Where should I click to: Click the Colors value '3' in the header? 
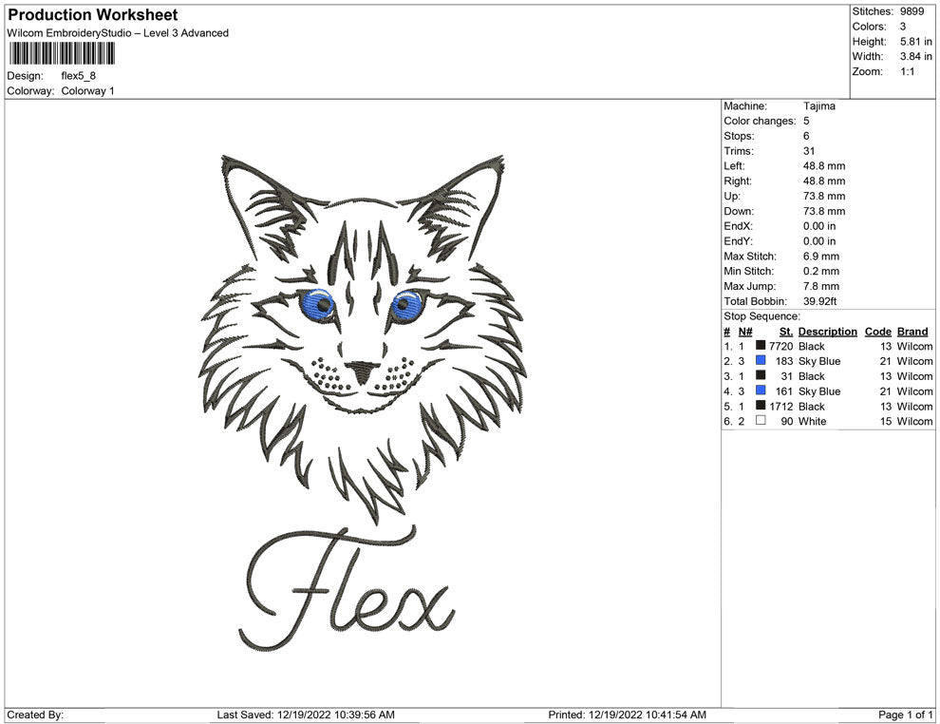(x=903, y=27)
